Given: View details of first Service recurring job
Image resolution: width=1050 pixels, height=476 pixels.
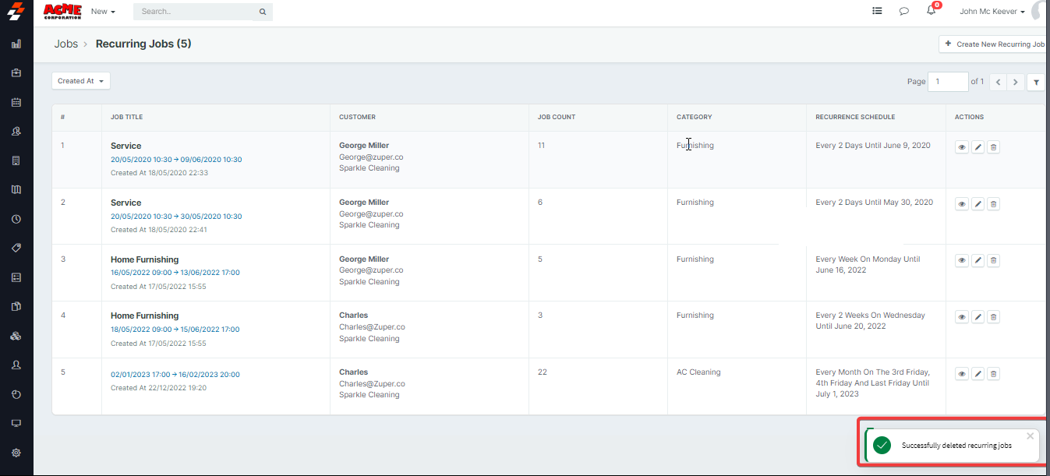Looking at the screenshot, I should (962, 147).
